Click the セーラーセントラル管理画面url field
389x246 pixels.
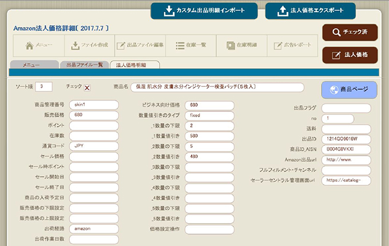tap(346, 181)
